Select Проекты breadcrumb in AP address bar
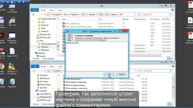The image size is (193, 108). 74,14
